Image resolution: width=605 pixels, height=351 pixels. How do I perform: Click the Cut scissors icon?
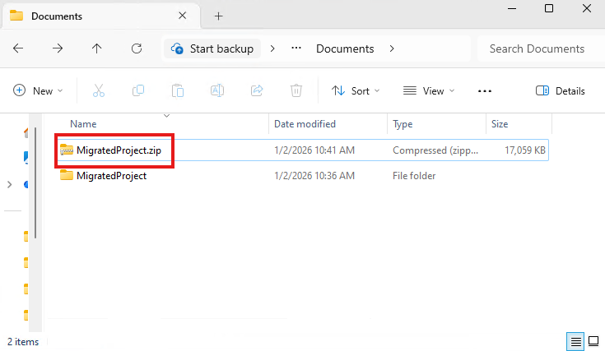coord(99,90)
